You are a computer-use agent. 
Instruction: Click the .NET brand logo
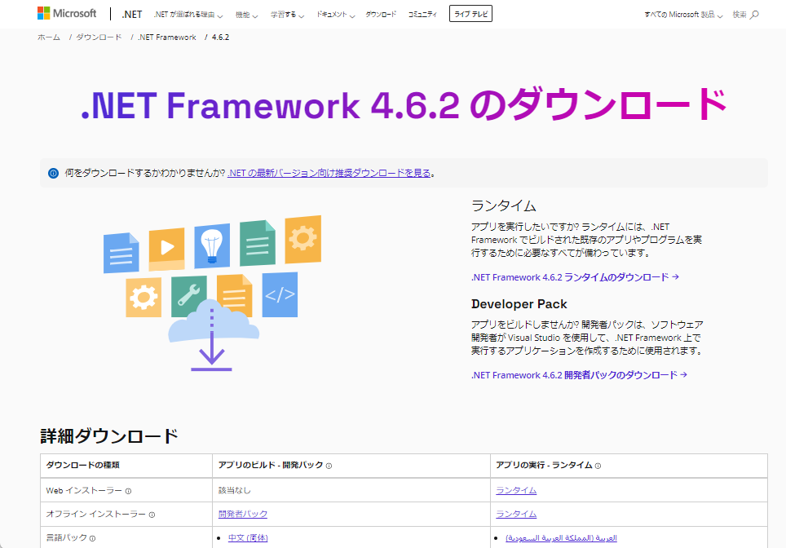[x=131, y=13]
